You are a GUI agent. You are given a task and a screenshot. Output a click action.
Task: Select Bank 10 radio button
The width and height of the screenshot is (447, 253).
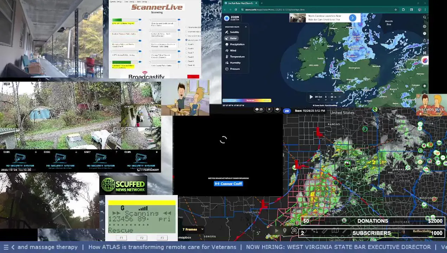click(x=187, y=65)
